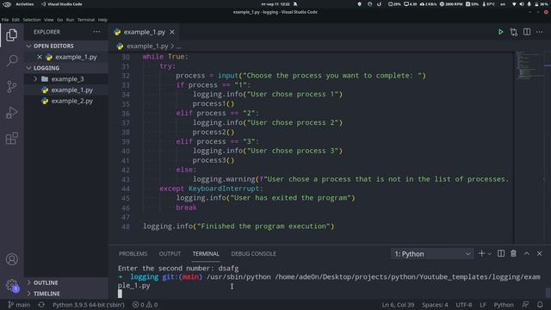The image size is (551, 310).
Task: Open example_2.py in file tree
Action: (66, 101)
